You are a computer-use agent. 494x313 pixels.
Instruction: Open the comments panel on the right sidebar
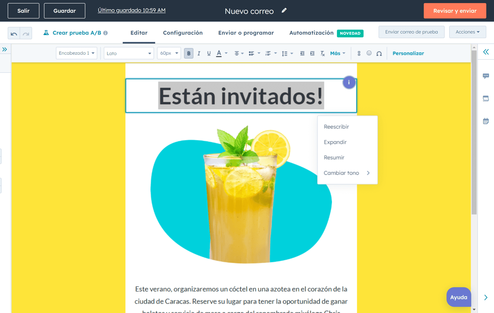[x=486, y=76]
